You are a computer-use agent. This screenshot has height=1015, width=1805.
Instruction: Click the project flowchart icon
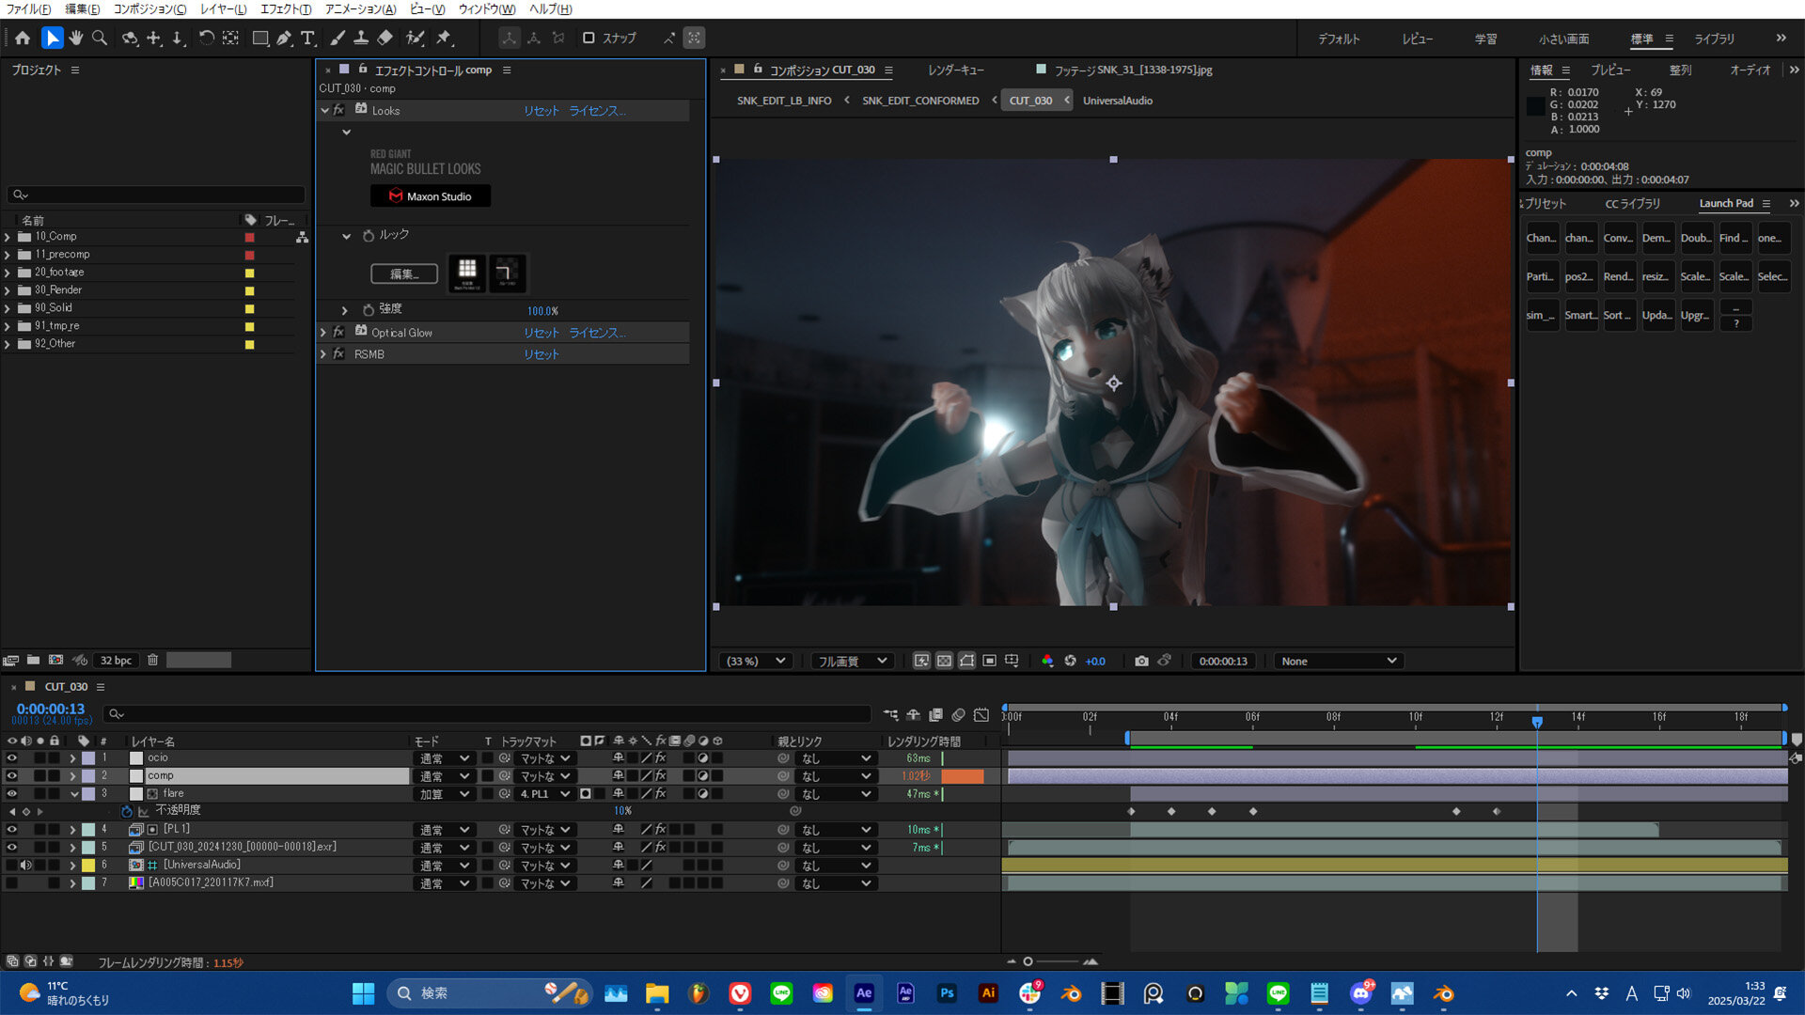pos(302,238)
